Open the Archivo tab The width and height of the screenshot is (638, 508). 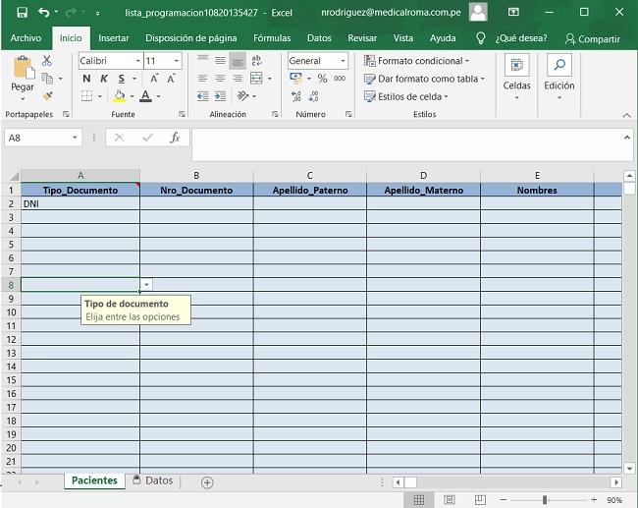[26, 38]
